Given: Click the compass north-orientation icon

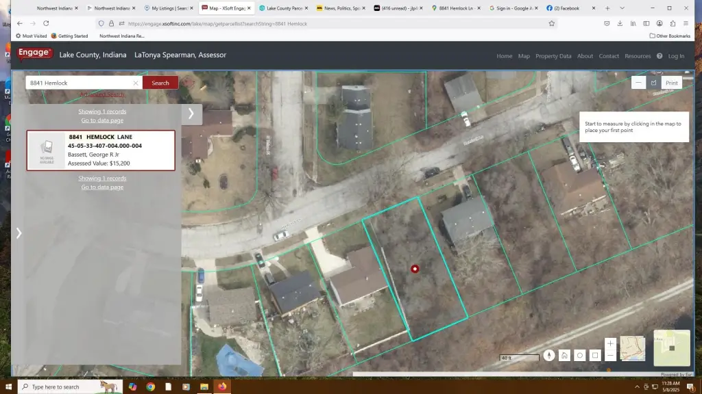Looking at the screenshot, I should (548, 355).
